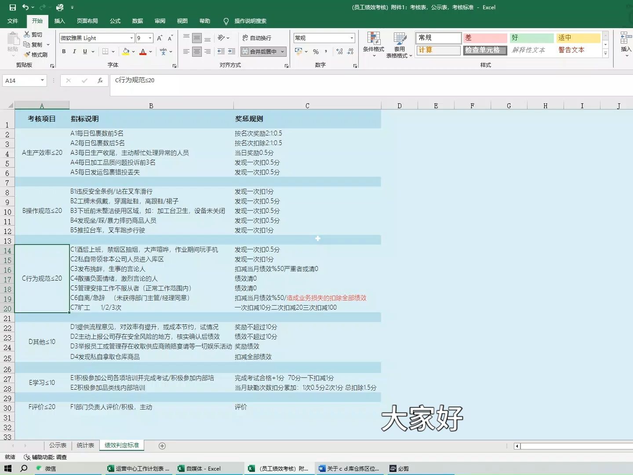This screenshot has width=633, height=475.
Task: Open the phonetic guide (wén) icon
Action: (x=163, y=51)
